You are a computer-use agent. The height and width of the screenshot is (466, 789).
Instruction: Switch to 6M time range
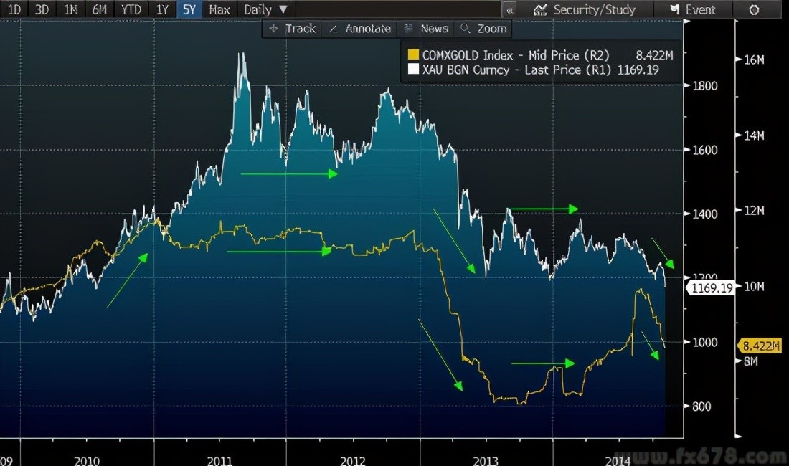99,9
